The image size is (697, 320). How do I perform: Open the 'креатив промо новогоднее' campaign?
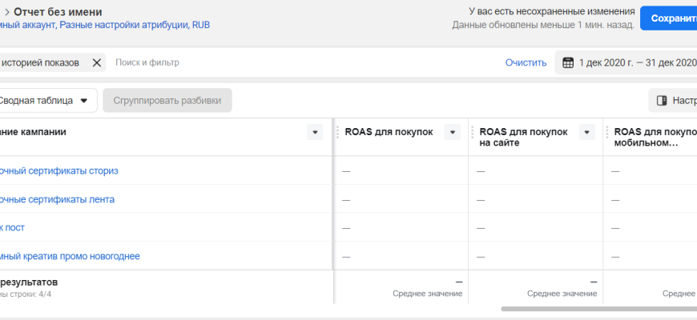(71, 256)
